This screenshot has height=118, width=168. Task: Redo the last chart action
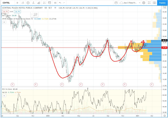click(64, 3)
